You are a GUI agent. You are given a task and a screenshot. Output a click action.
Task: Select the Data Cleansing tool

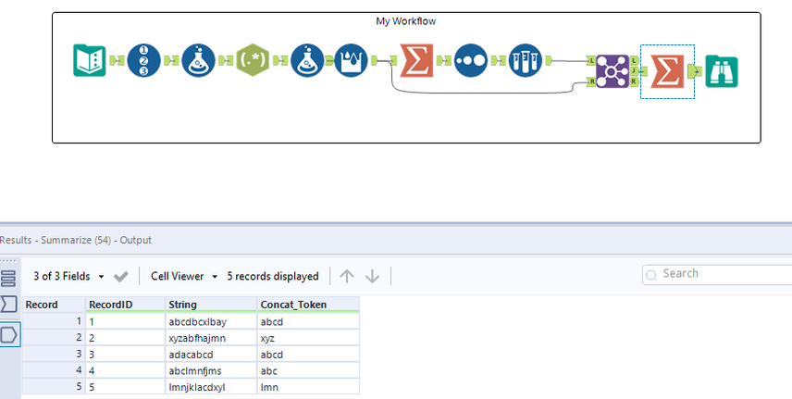(351, 61)
